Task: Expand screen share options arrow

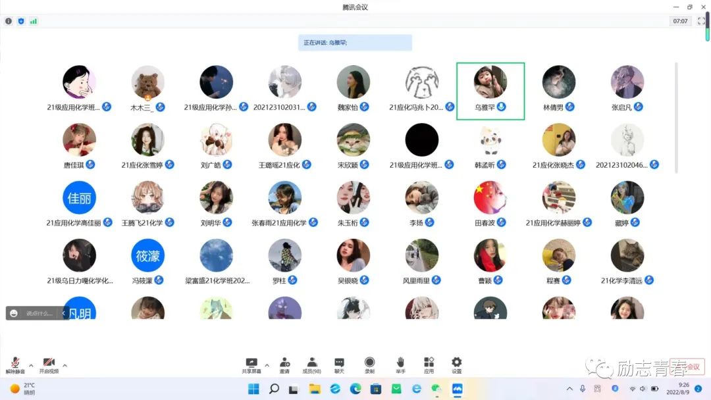Action: [x=267, y=366]
